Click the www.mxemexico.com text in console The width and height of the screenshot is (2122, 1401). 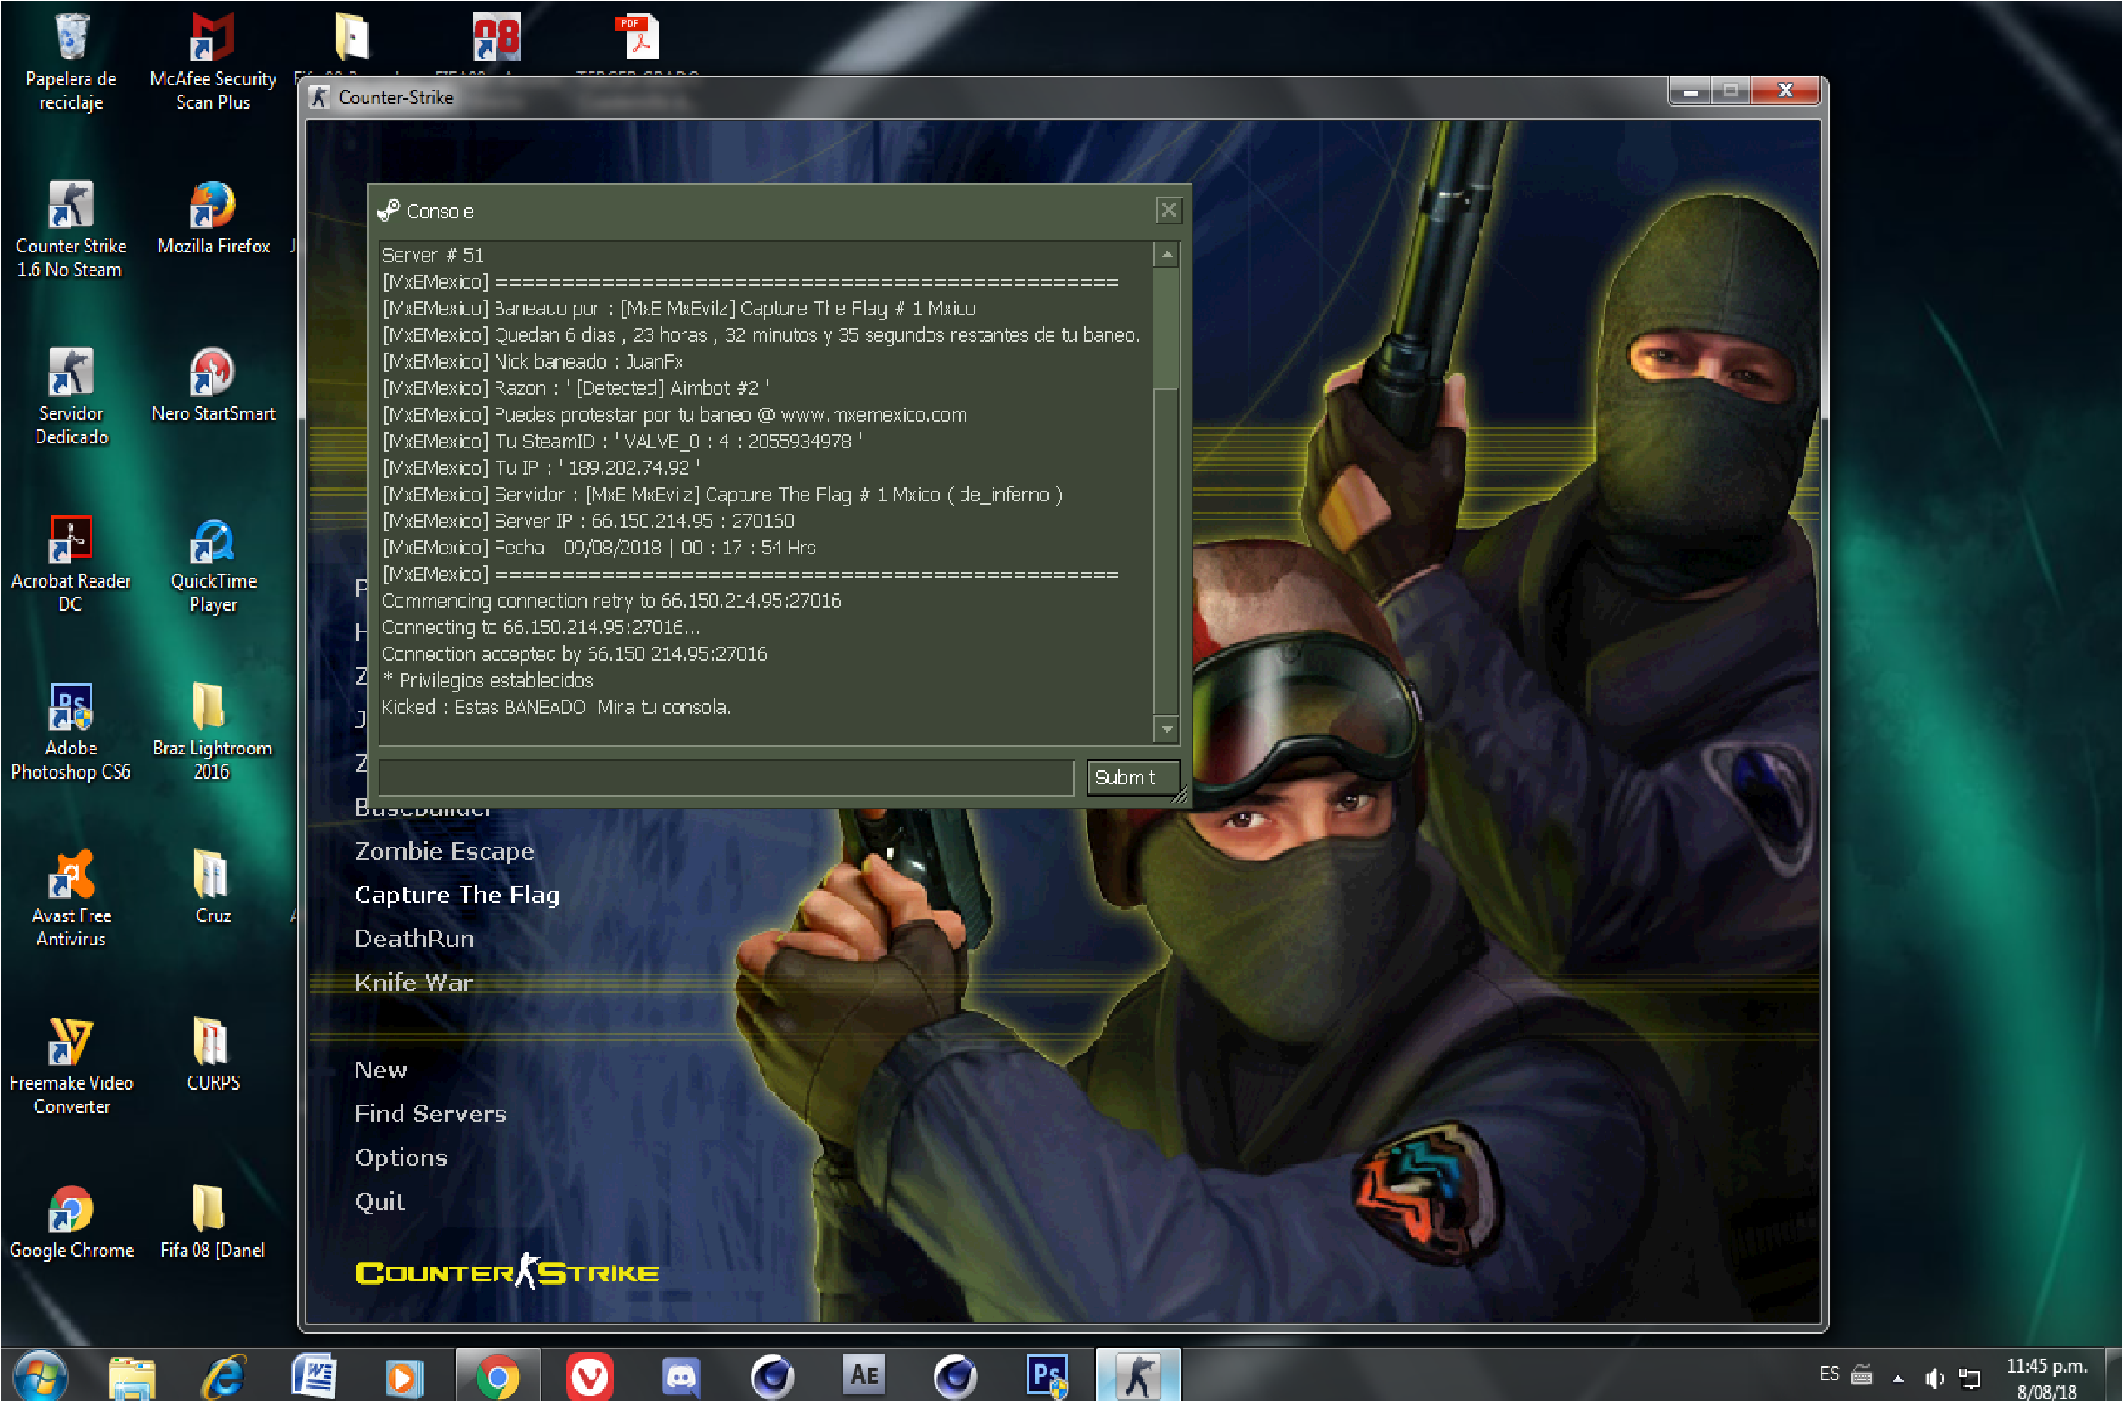(873, 416)
